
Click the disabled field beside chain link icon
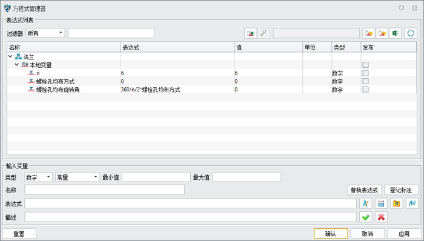point(316,33)
